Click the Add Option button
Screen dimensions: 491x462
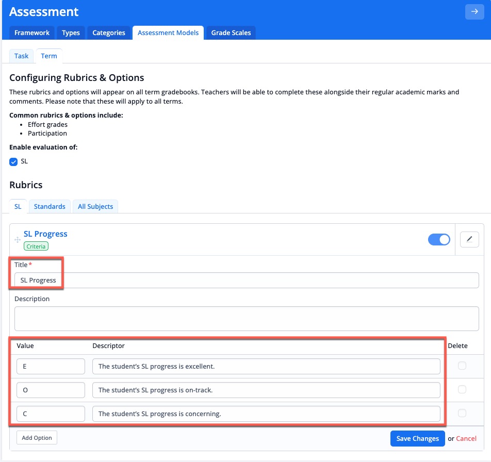(x=37, y=437)
